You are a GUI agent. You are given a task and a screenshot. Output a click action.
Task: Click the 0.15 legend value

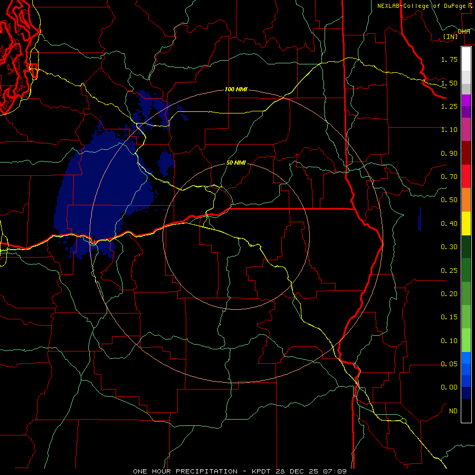click(x=449, y=317)
